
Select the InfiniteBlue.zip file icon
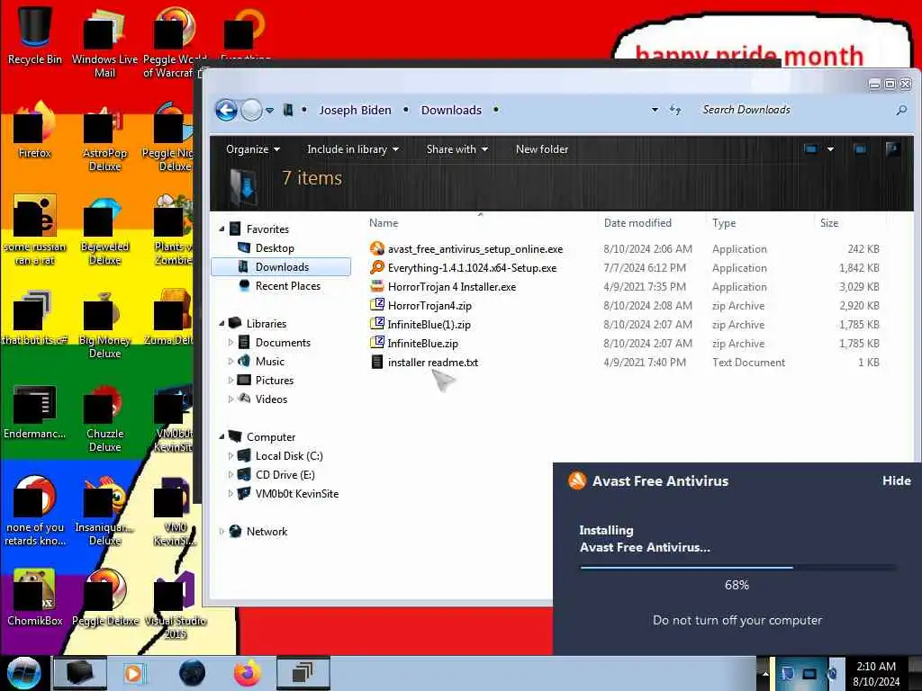click(x=377, y=343)
